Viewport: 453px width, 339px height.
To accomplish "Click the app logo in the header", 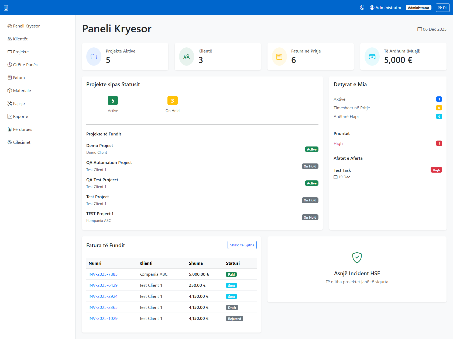I will (6, 8).
